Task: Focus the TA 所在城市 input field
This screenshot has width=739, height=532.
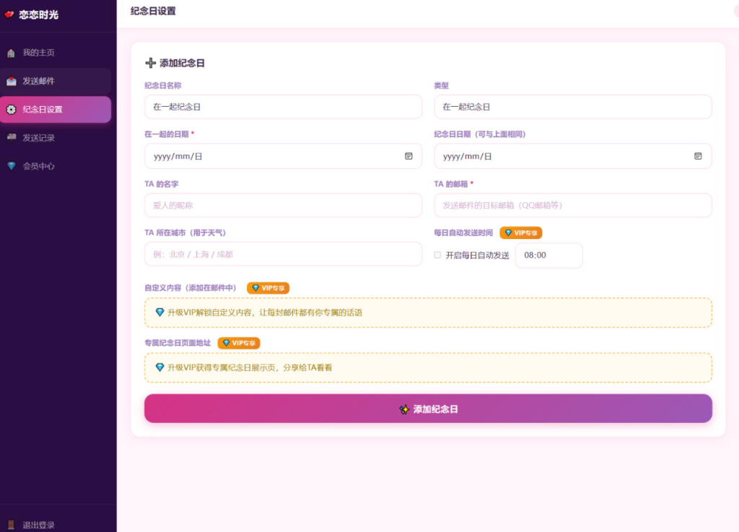Action: tap(283, 255)
